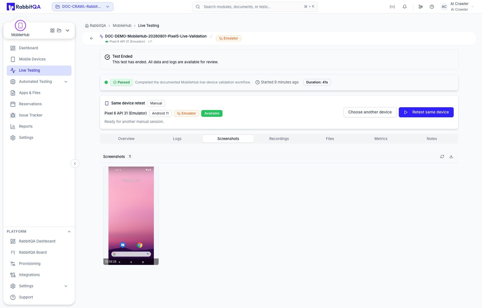
Task: Refresh the screenshots list
Action: coord(442,157)
